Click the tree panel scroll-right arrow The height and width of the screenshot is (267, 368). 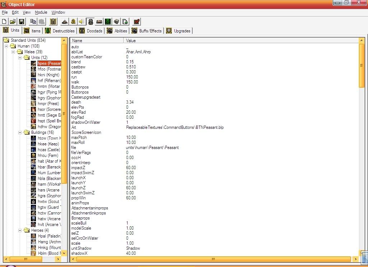pyautogui.click(x=58, y=259)
